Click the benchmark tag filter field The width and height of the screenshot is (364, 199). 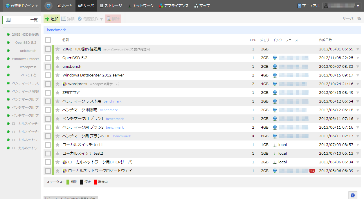tap(202, 30)
